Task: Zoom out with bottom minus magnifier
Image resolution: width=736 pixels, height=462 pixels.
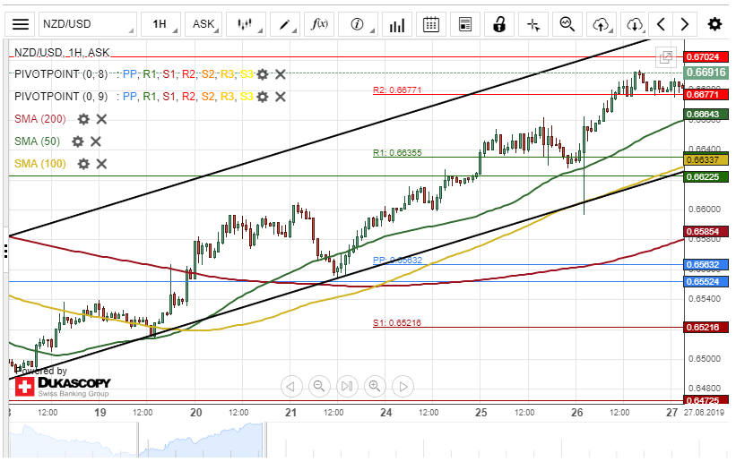Action: point(319,387)
